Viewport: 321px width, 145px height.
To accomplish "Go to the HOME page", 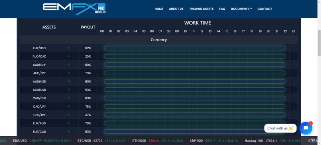I will pyautogui.click(x=159, y=9).
